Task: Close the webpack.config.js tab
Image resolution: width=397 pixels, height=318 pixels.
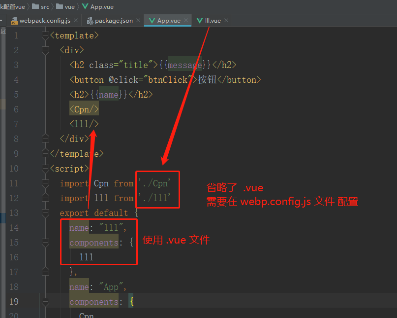Action: (76, 20)
